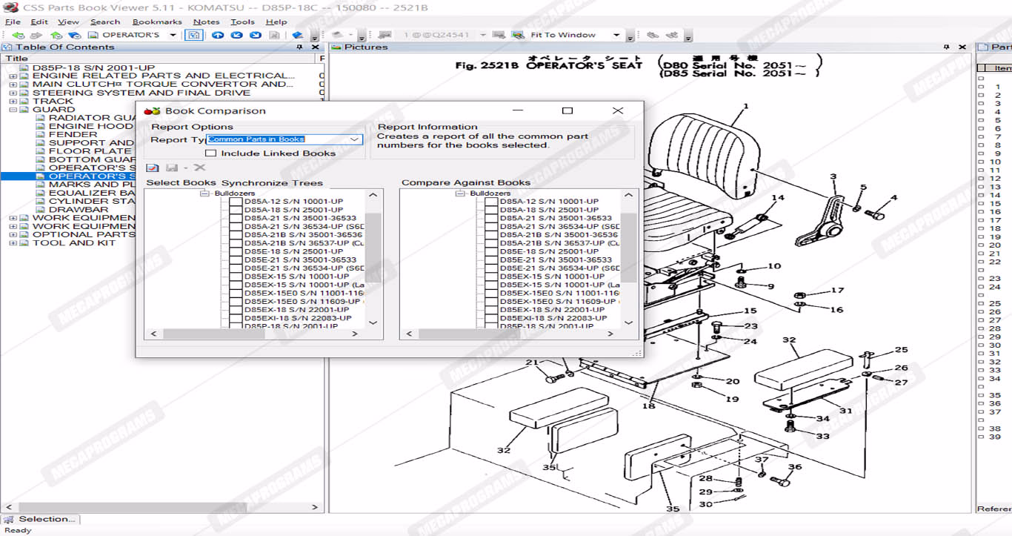The height and width of the screenshot is (536, 1012).
Task: Click the delete X icon in Book Comparison
Action: point(199,168)
